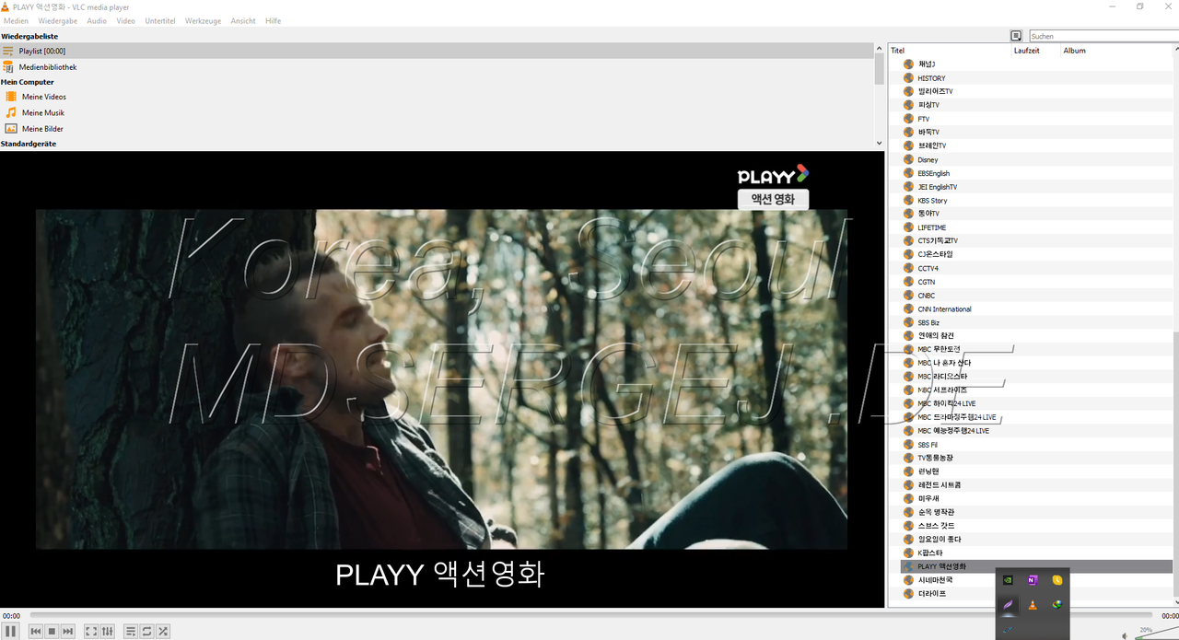Select CNN International channel entry
Image resolution: width=1179 pixels, height=640 pixels.
click(944, 308)
